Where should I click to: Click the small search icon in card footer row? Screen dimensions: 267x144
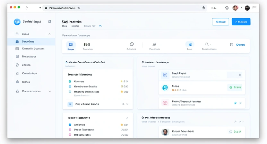tap(123, 104)
